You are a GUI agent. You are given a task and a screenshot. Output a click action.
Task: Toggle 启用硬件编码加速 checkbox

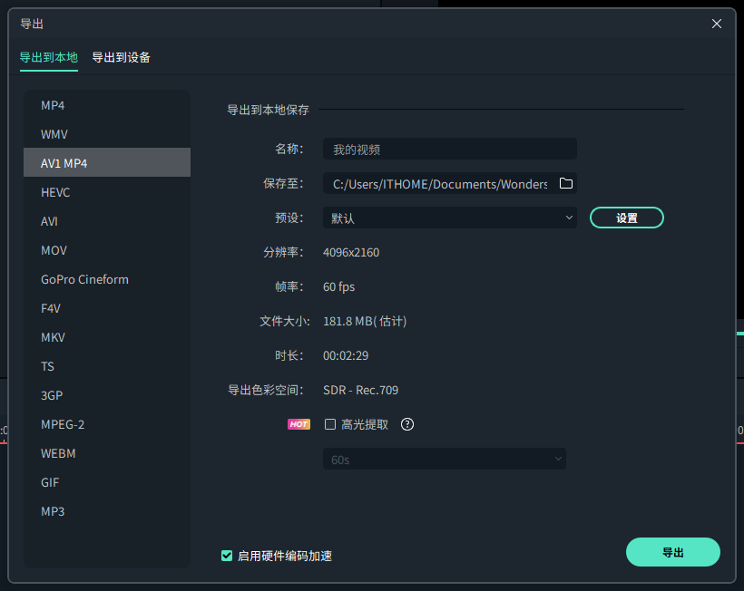pyautogui.click(x=227, y=556)
